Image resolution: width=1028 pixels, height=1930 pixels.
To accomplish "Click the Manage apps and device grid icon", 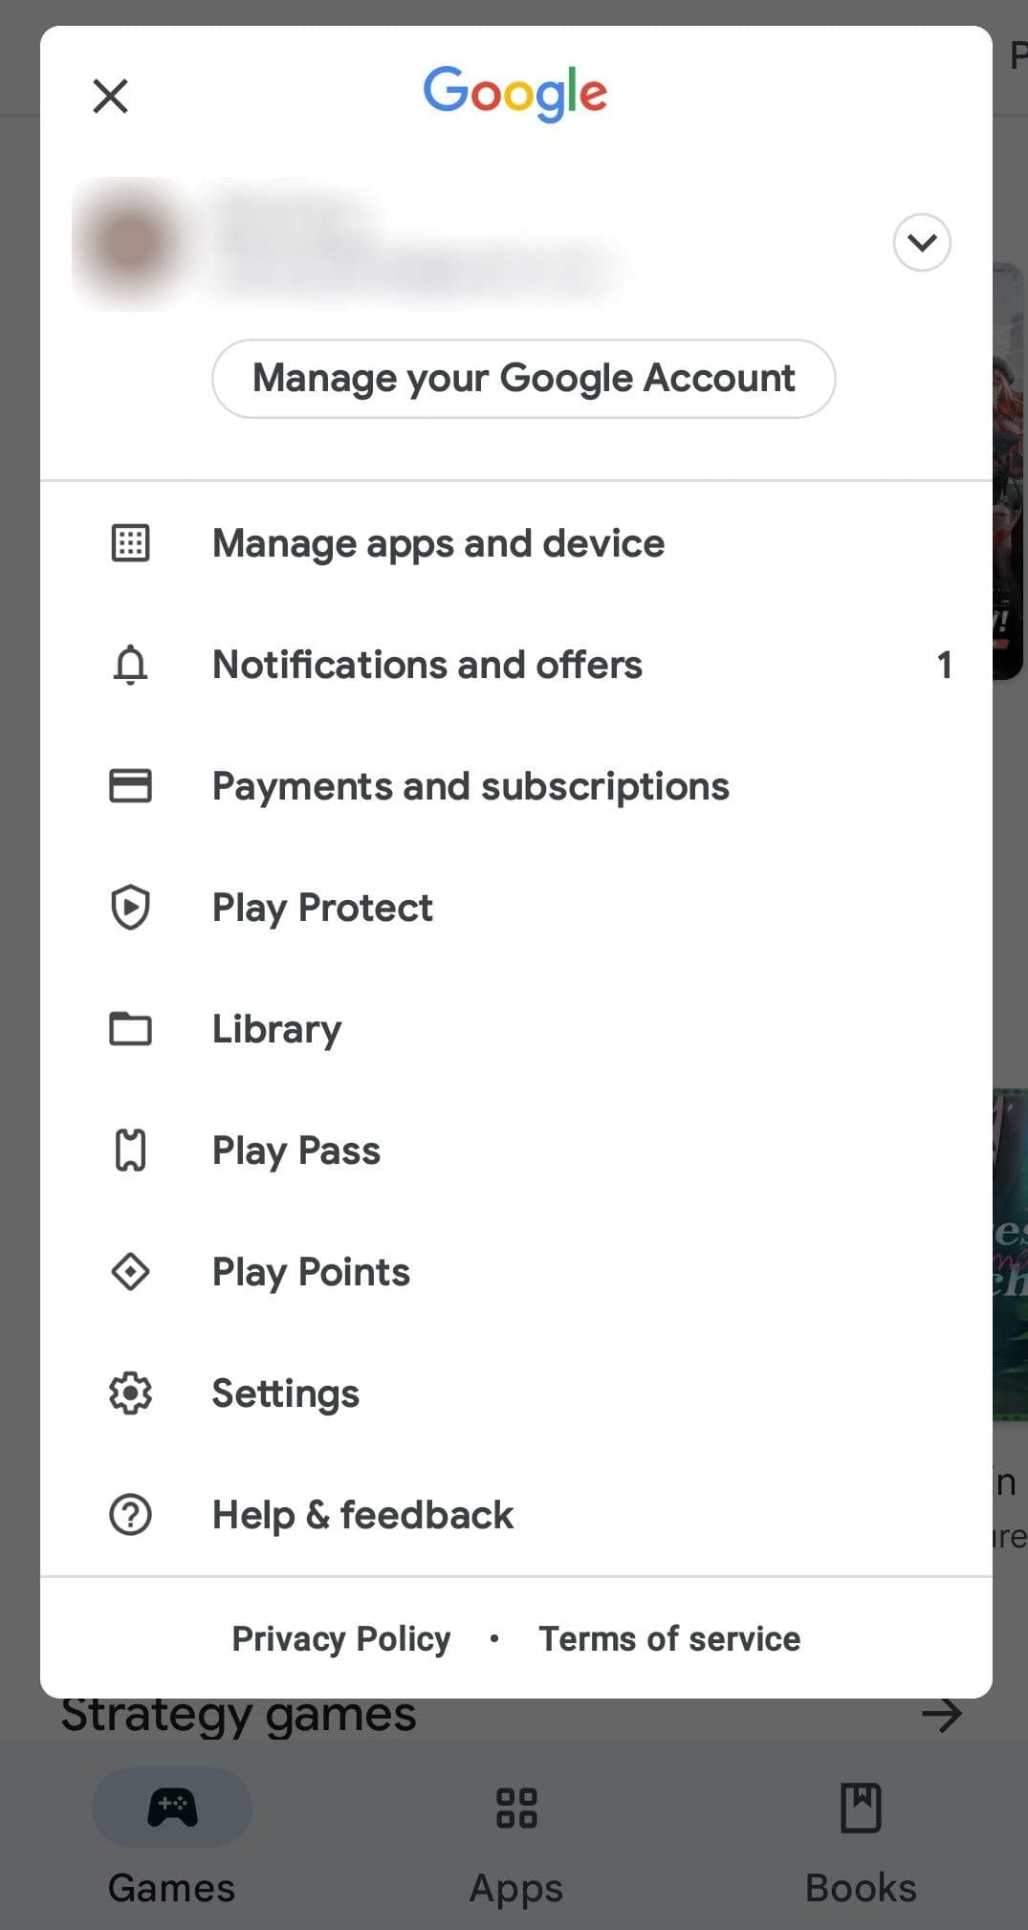I will pyautogui.click(x=130, y=543).
